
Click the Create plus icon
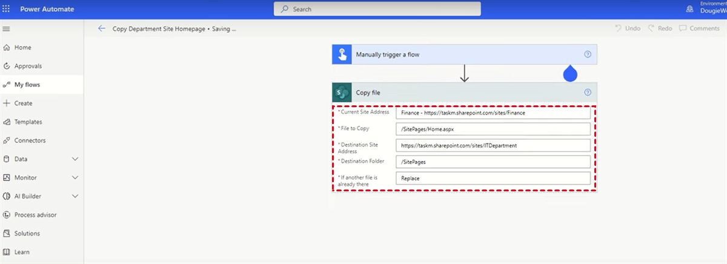(7, 104)
